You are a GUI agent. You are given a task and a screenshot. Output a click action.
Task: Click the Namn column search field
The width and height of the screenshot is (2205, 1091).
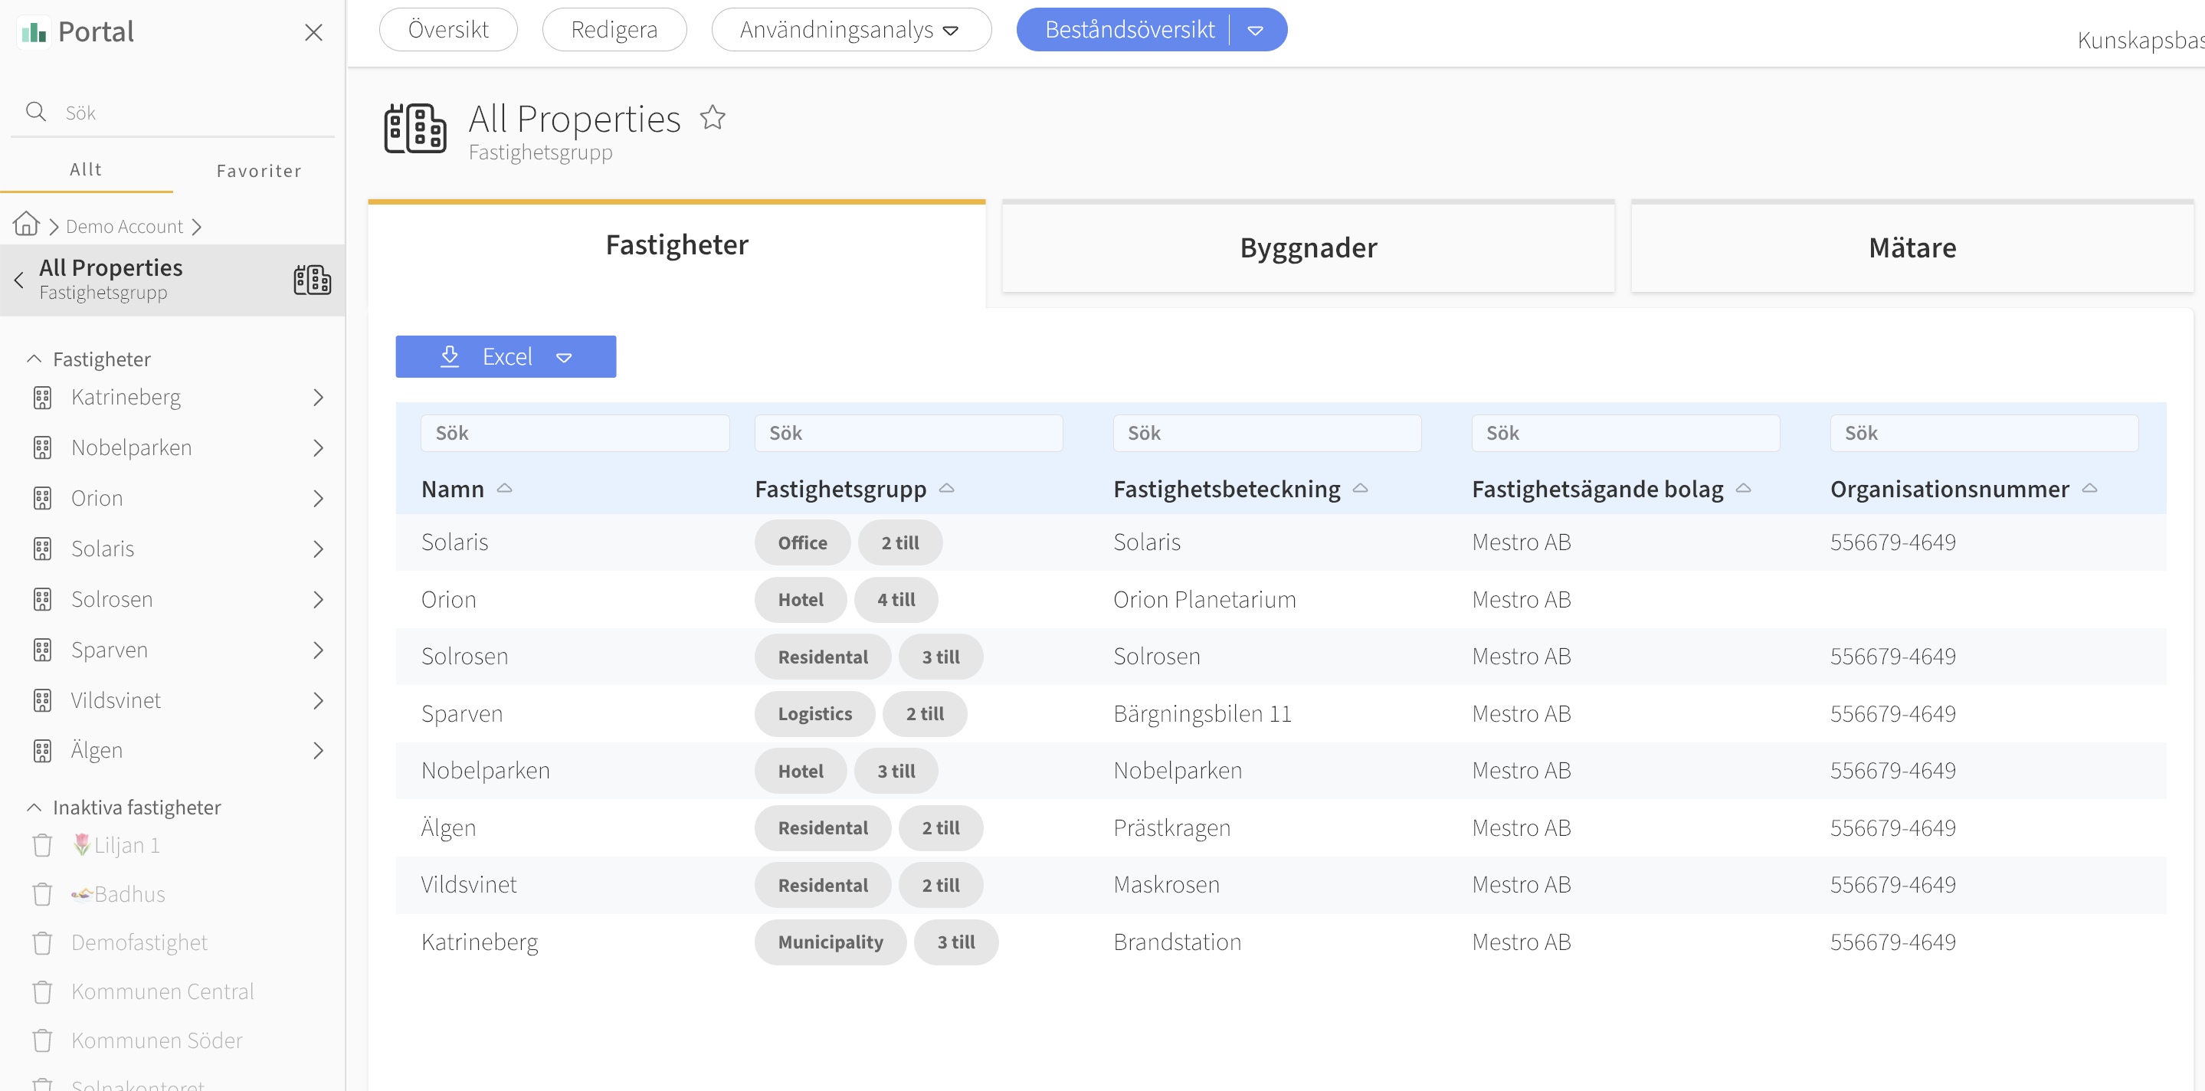(575, 433)
